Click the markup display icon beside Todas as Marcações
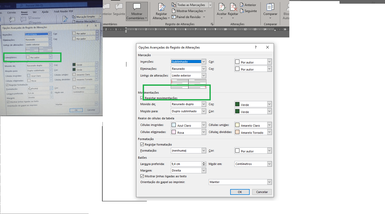The image size is (385, 214). [174, 5]
